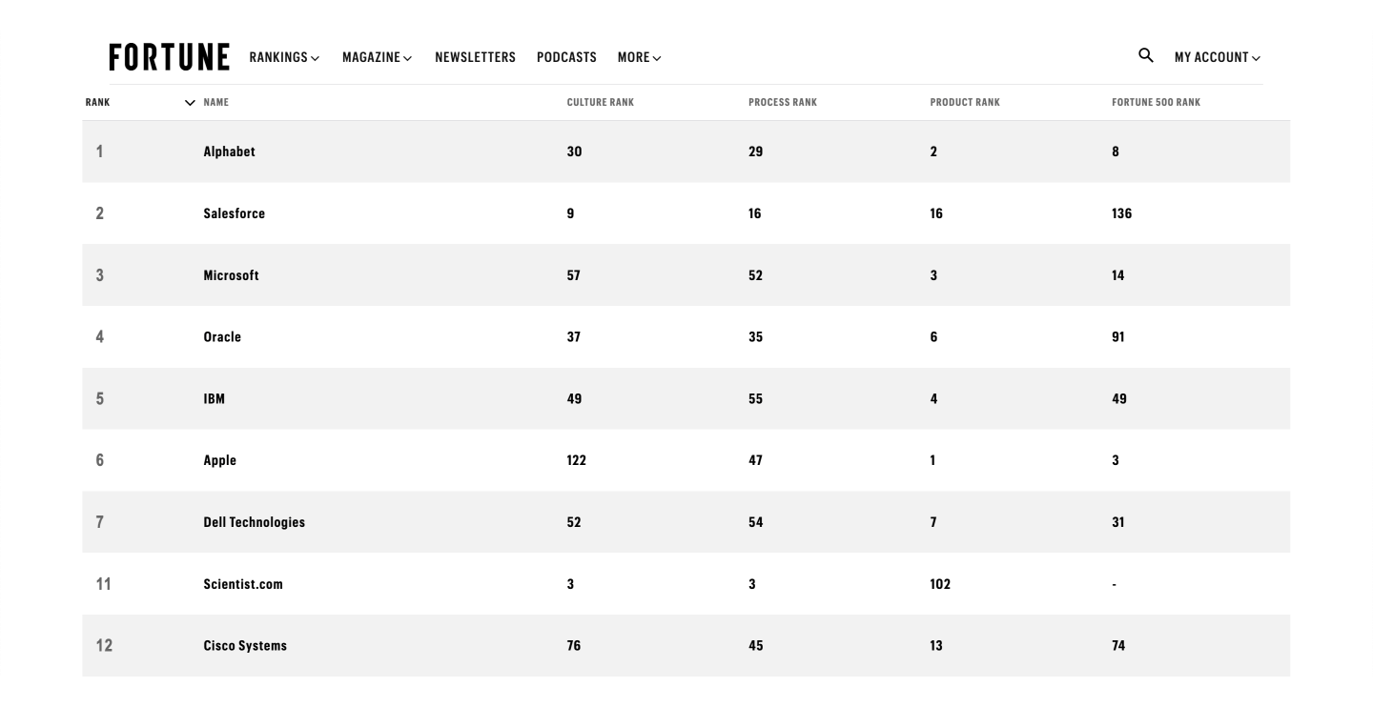Click the Fortune logo

pyautogui.click(x=170, y=57)
